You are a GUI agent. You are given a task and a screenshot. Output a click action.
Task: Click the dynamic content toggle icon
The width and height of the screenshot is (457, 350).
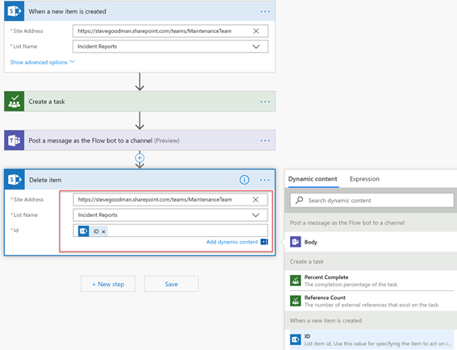click(x=264, y=242)
